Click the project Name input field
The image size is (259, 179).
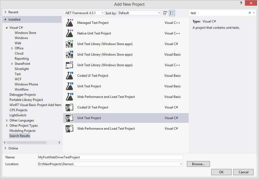pos(110,157)
